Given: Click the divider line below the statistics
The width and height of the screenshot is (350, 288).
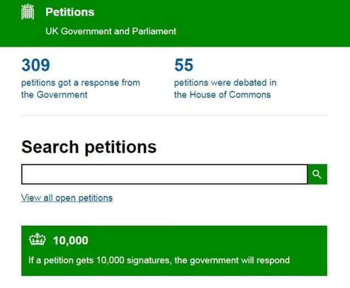Looking at the screenshot, I should (174, 115).
